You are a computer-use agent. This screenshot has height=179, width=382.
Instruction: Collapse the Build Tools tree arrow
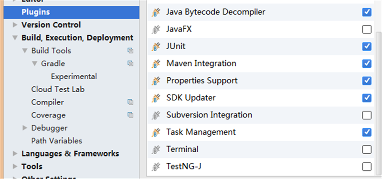(x=25, y=51)
